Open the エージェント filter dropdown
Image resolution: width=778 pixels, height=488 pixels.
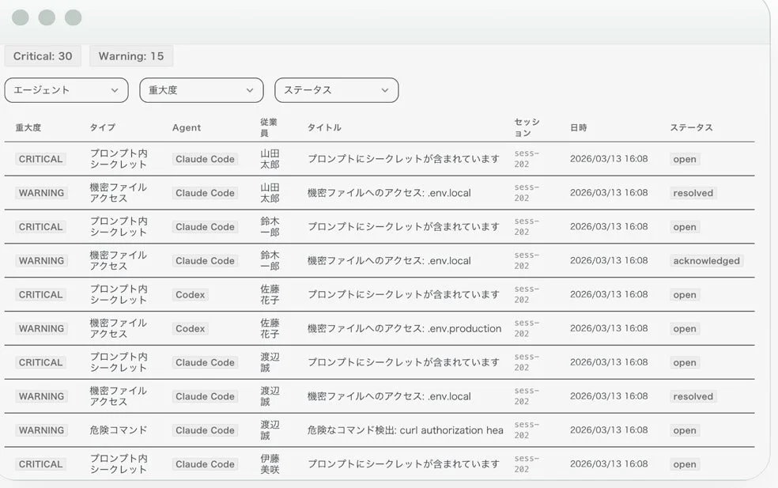[x=66, y=90]
